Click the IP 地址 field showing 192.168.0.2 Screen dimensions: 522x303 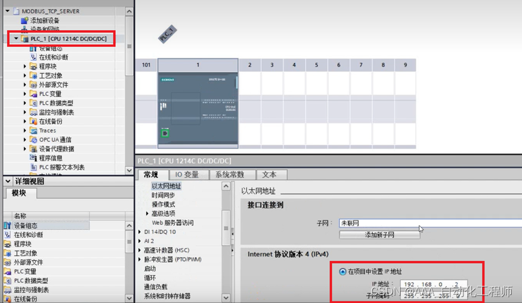pos(433,284)
